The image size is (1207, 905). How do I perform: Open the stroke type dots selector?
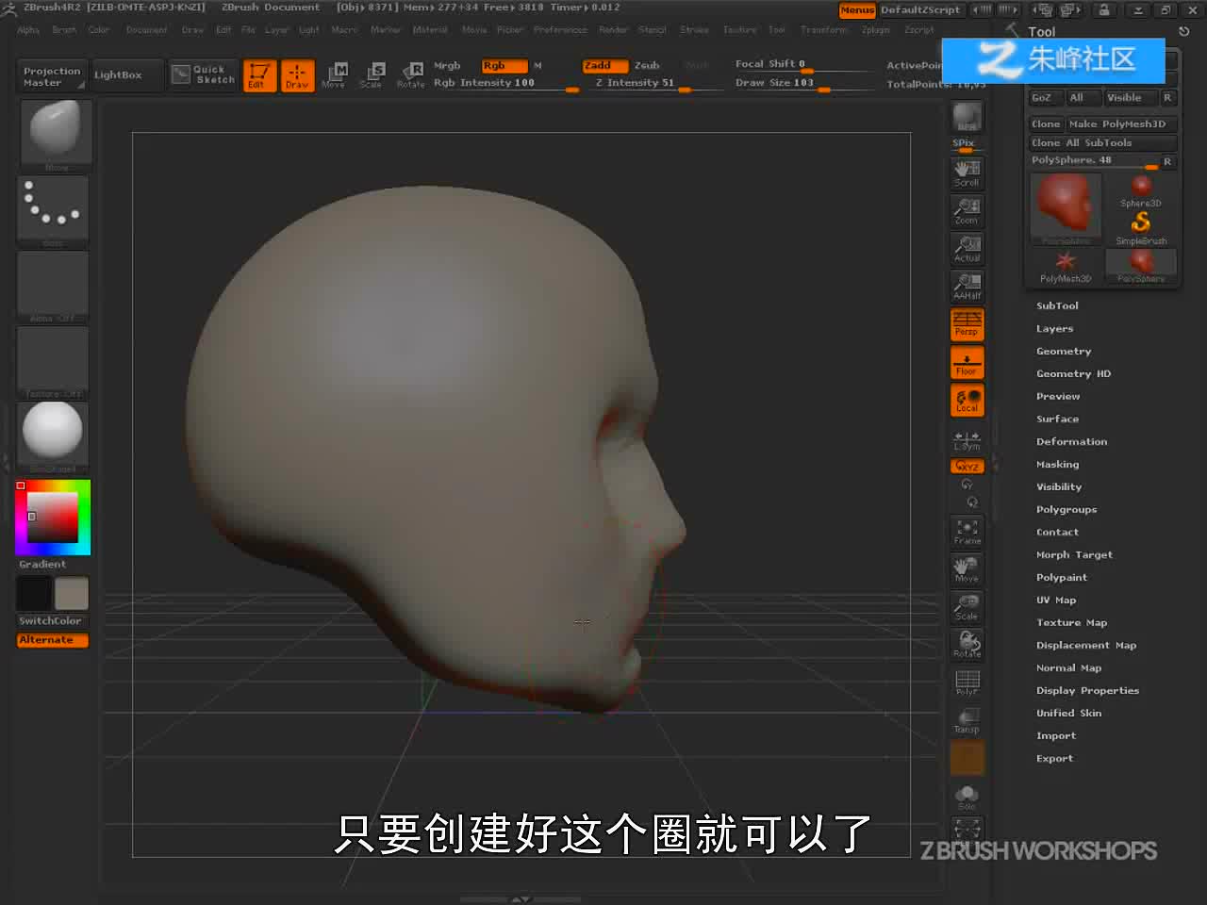(x=53, y=211)
